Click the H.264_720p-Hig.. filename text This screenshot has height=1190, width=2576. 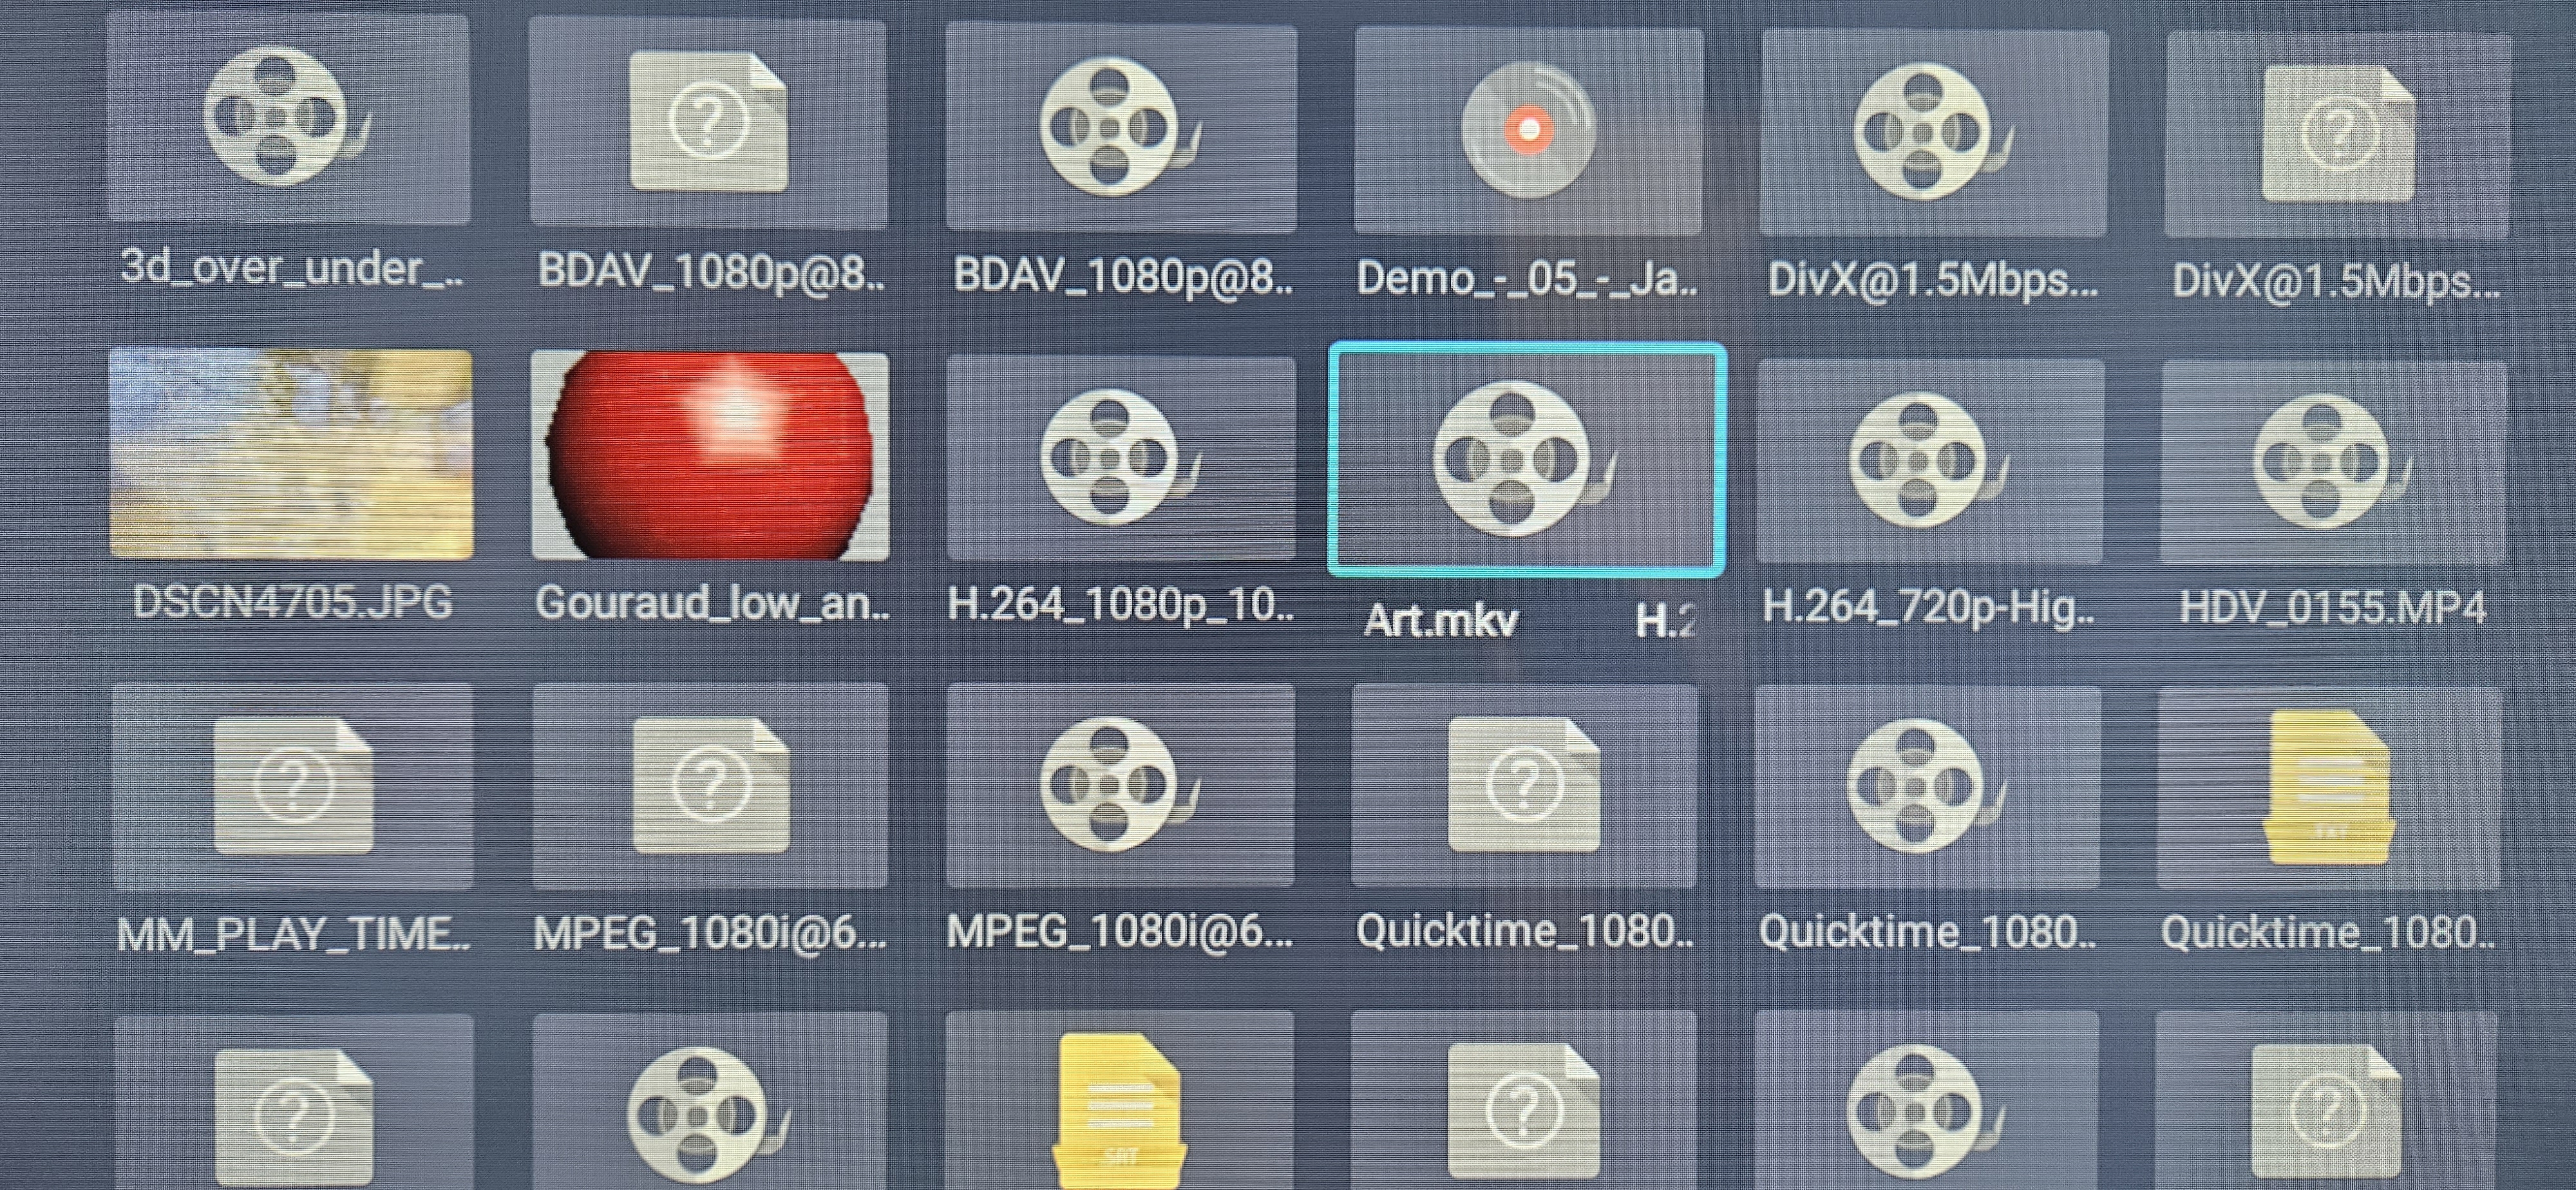pos(1928,607)
